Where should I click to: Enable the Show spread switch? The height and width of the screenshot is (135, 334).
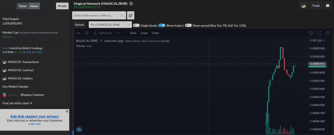pyautogui.click(x=188, y=25)
